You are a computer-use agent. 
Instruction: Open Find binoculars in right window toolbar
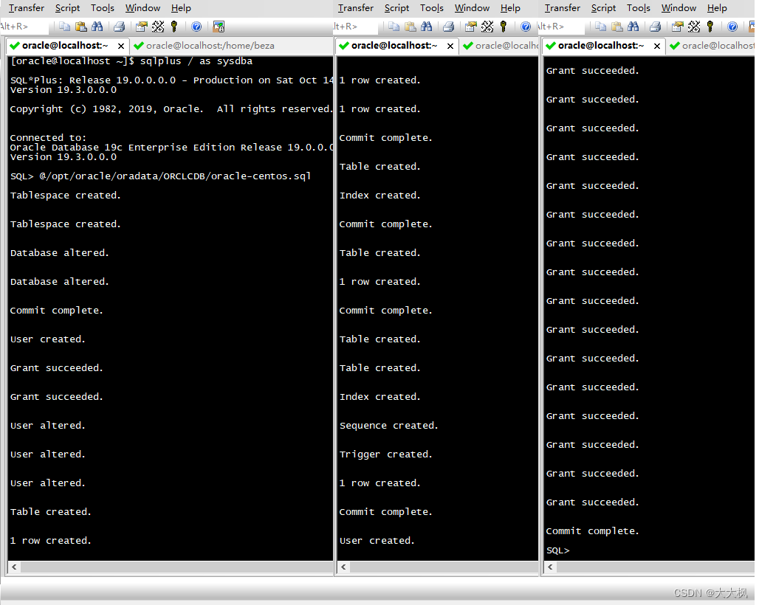coord(633,27)
